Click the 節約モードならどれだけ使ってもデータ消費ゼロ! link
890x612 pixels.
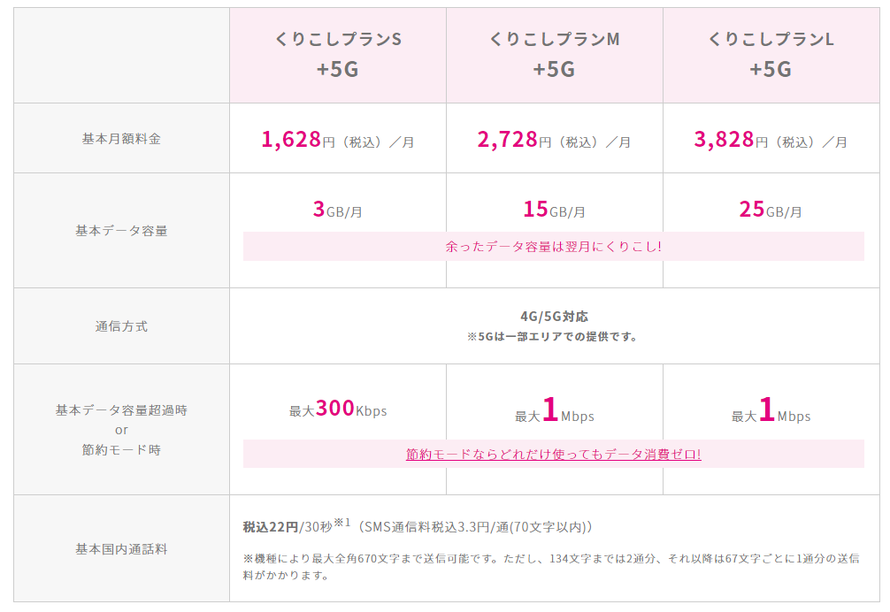pyautogui.click(x=553, y=455)
